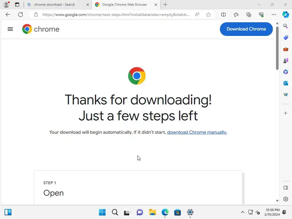This screenshot has height=219, width=292.
Task: Click page scrollbar down arrow
Action: [x=277, y=201]
